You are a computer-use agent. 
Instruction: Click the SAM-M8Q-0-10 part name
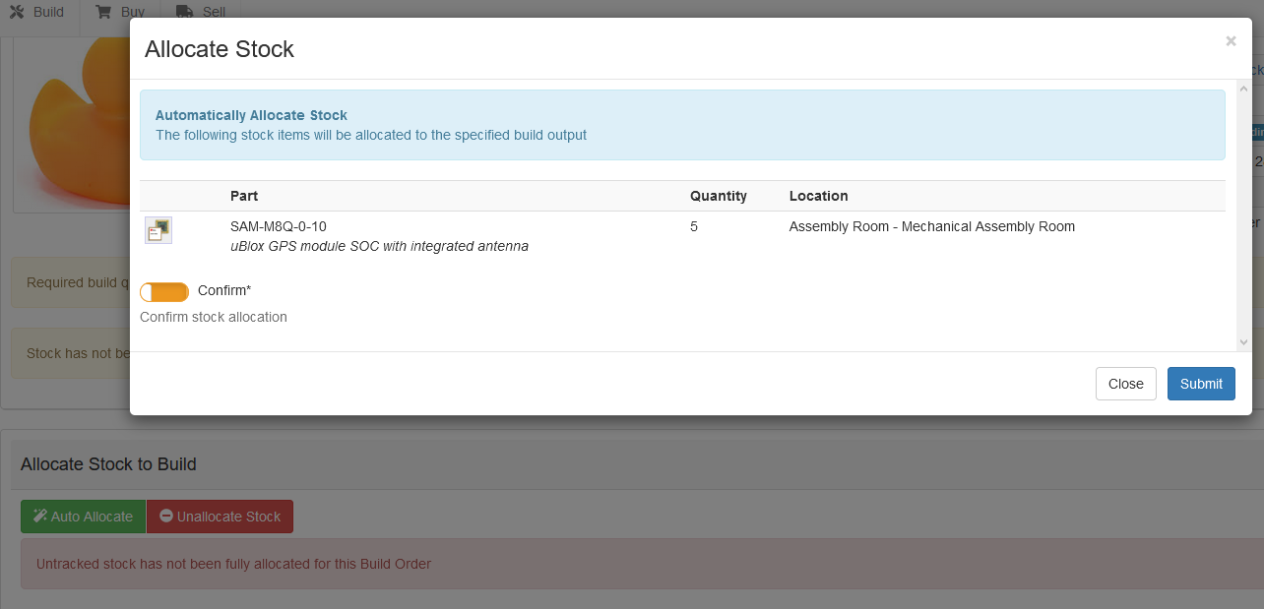point(279,226)
